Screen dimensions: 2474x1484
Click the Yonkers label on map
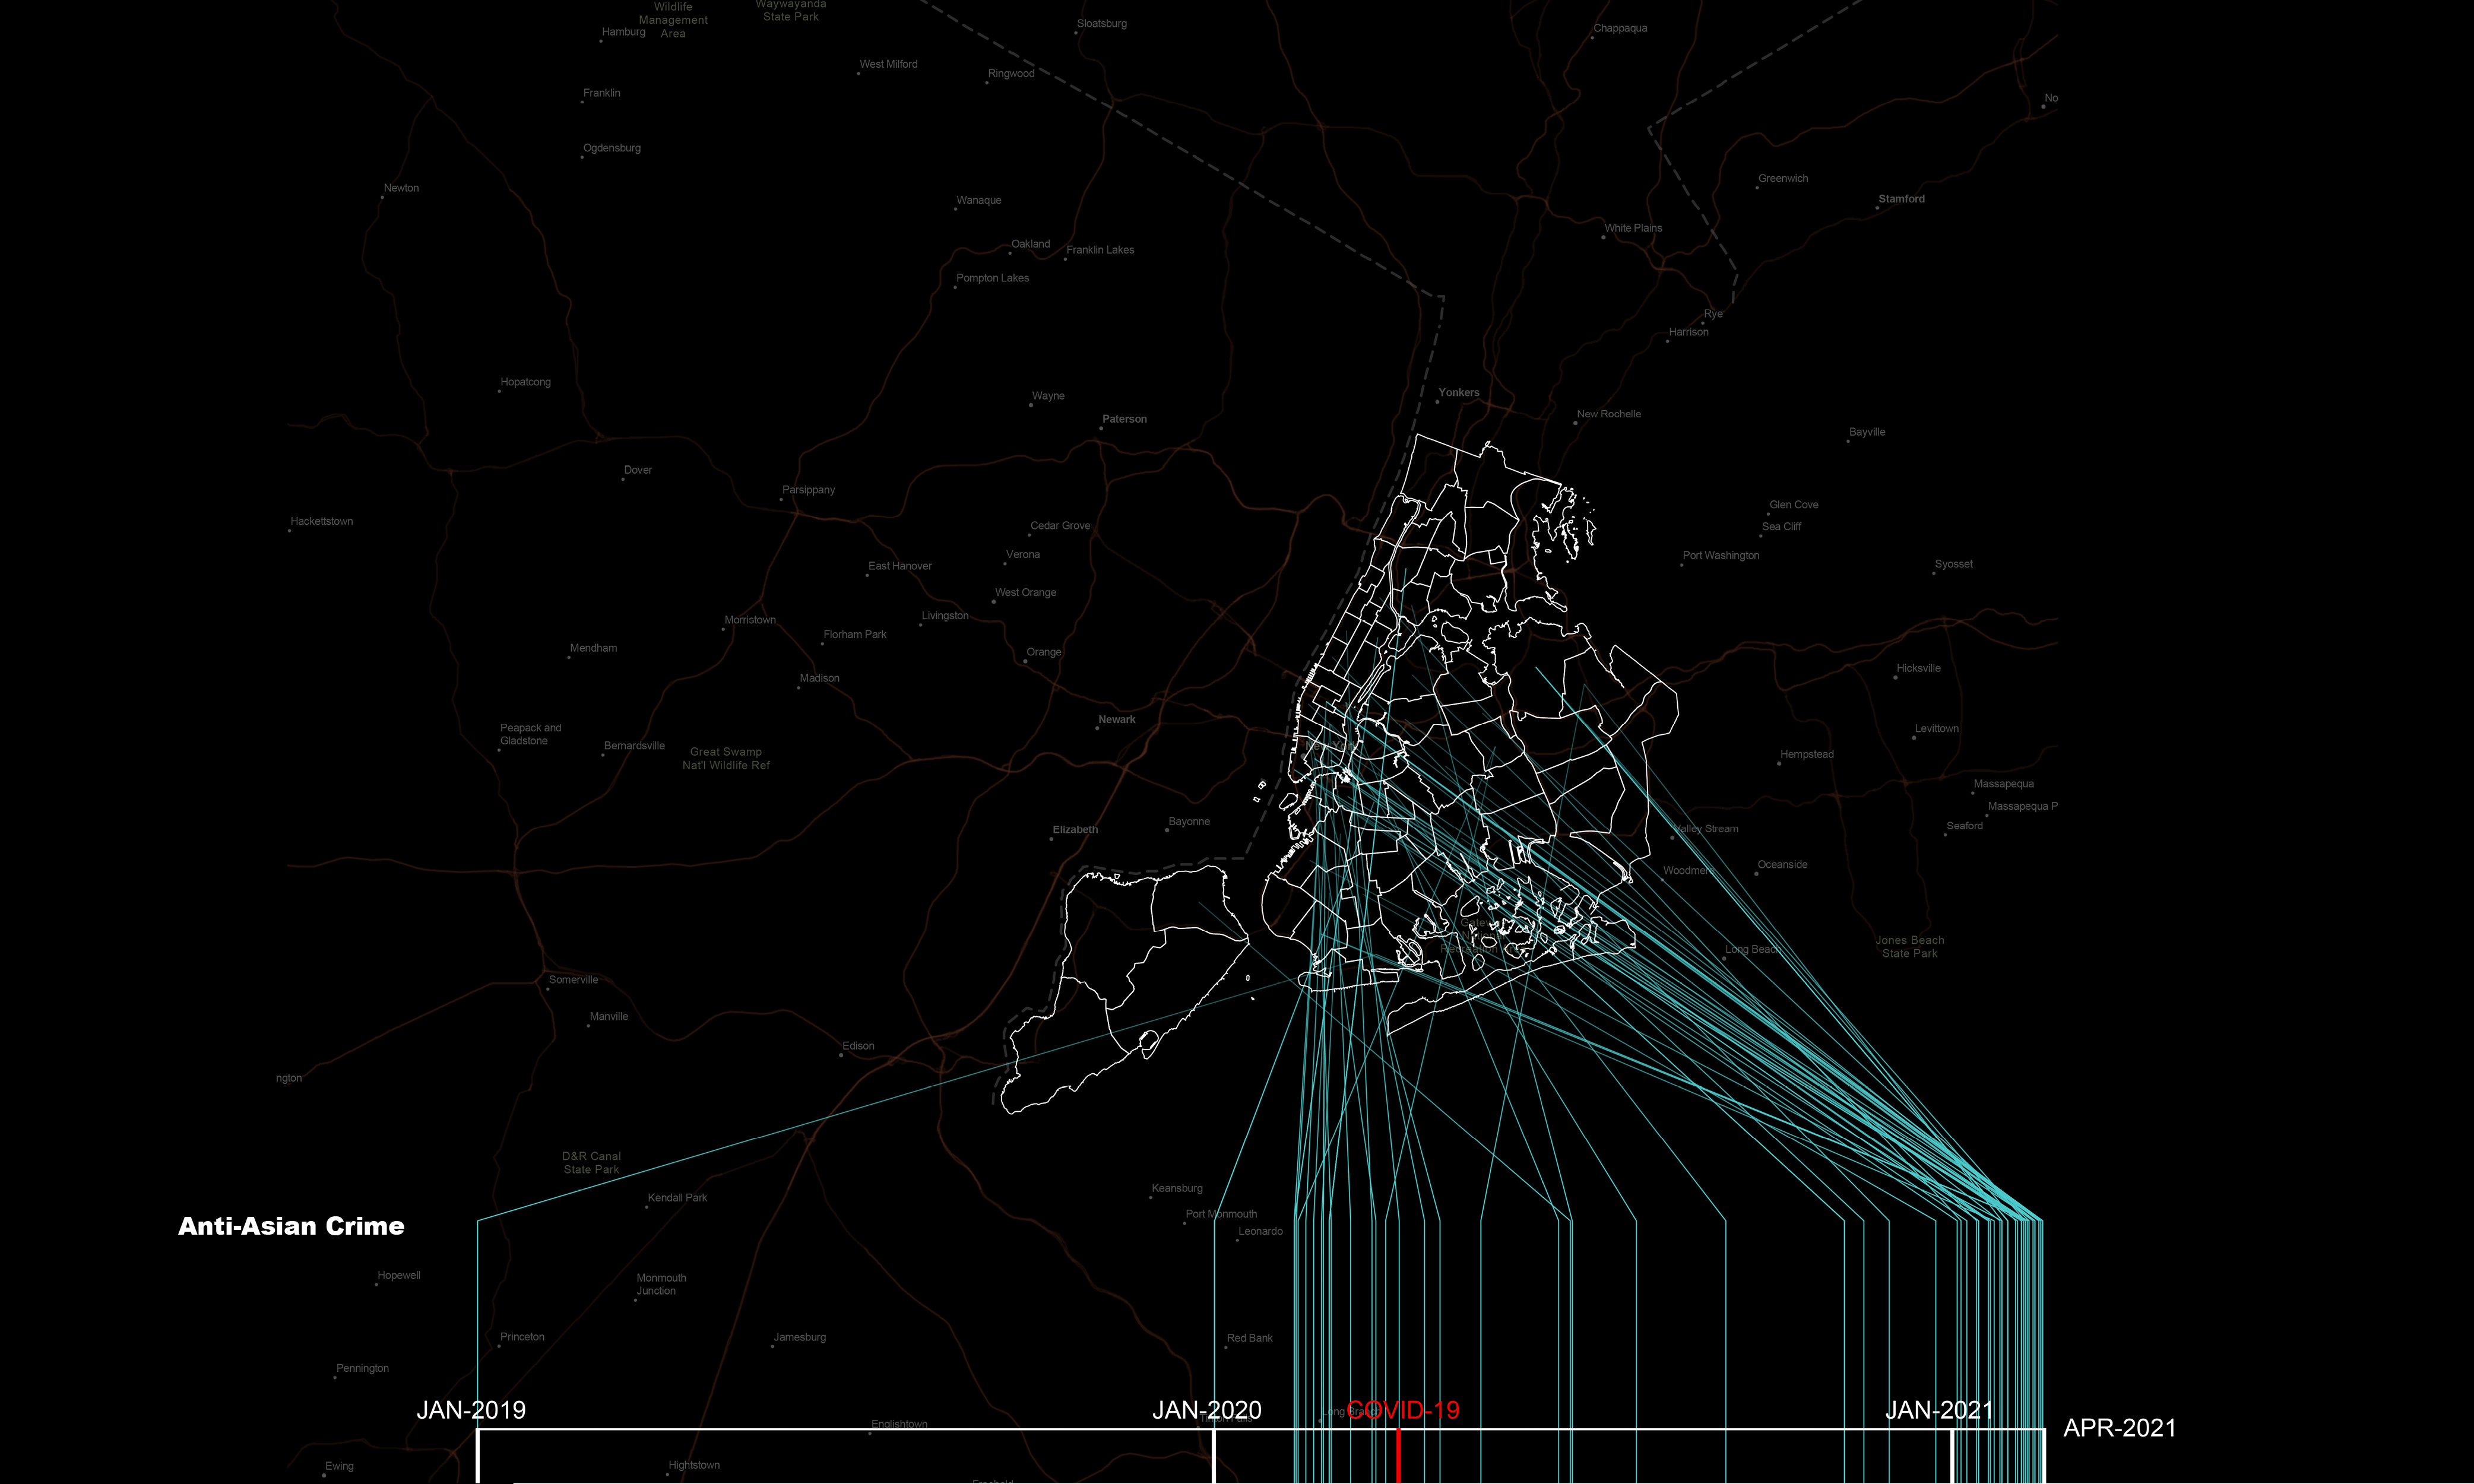pos(1458,393)
